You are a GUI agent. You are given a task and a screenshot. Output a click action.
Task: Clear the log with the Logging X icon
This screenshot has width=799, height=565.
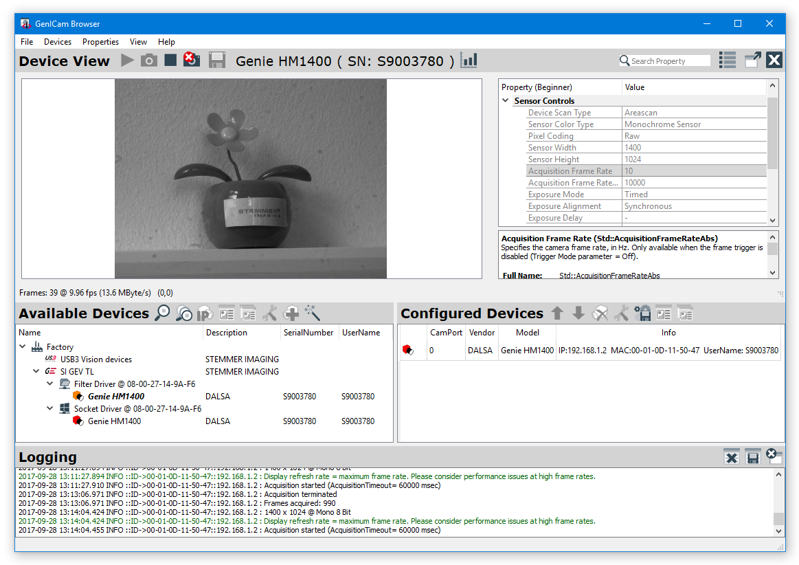coord(732,457)
